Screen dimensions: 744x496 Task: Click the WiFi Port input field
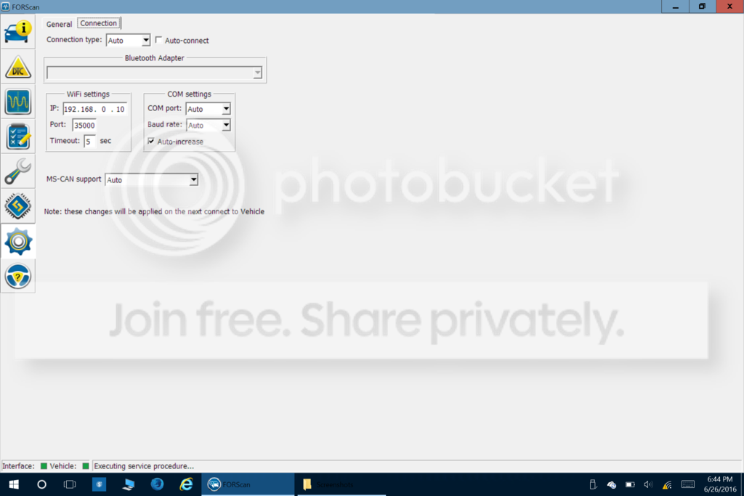[x=84, y=125]
